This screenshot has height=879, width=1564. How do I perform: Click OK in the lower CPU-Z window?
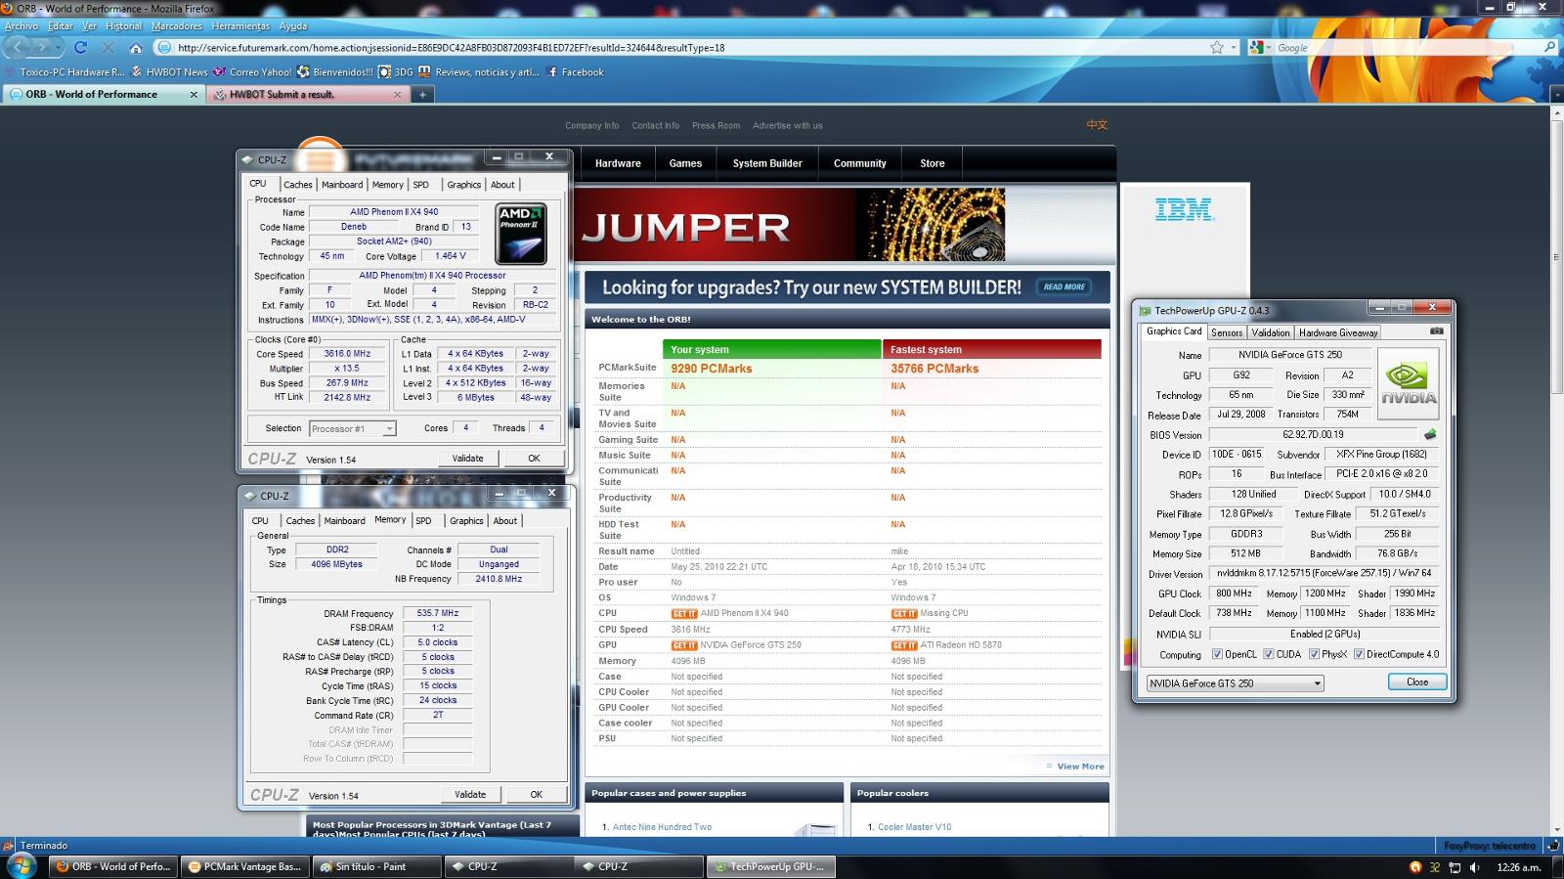(x=537, y=795)
